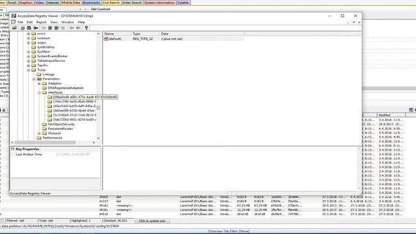Open the Window menu
This screenshot has width=416, height=234.
coord(68,22)
